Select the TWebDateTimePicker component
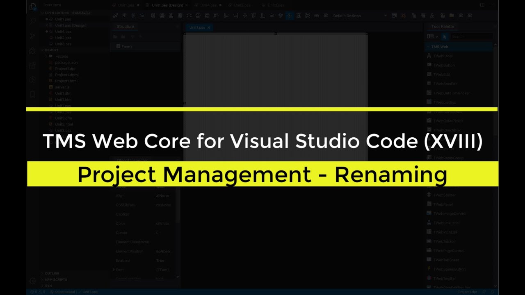The image size is (525, 295). coord(451,93)
